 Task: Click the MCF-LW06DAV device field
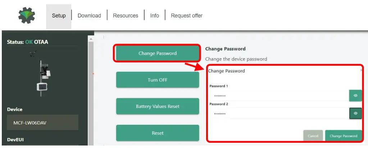42,123
